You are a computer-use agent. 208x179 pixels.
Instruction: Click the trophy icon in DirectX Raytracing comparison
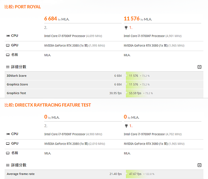point(126,126)
